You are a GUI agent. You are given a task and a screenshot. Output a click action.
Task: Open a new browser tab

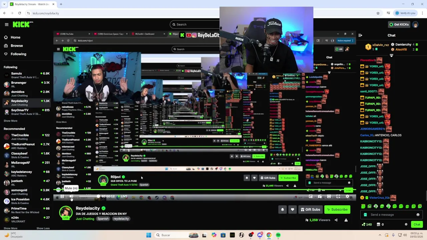pos(61,4)
